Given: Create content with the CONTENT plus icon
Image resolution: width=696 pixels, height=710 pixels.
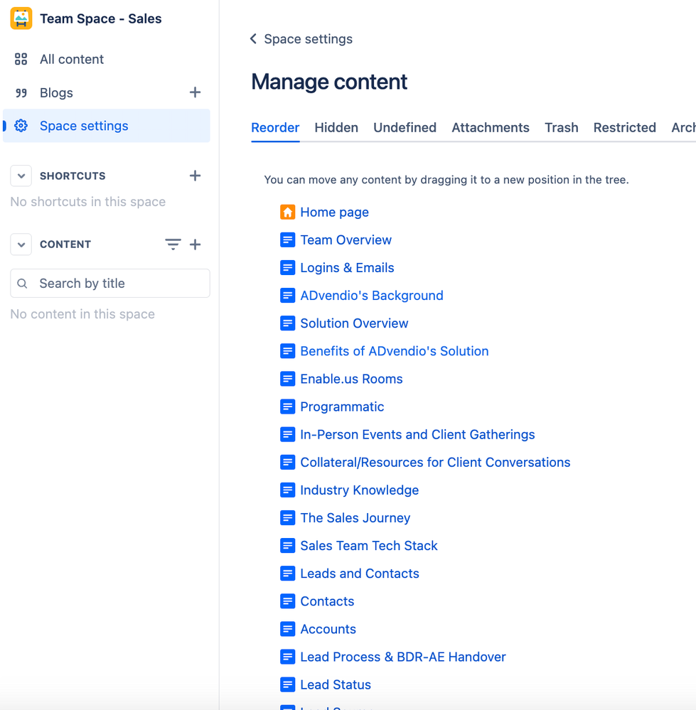Looking at the screenshot, I should coord(195,244).
